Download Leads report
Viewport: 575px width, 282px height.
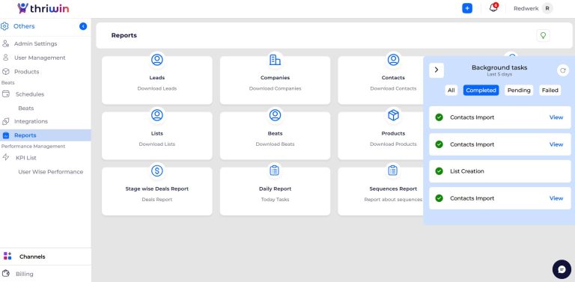tap(157, 88)
